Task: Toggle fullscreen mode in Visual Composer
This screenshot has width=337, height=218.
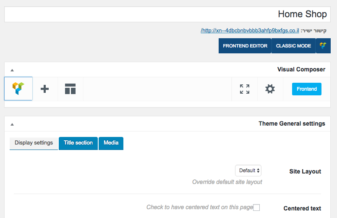Action: tap(245, 89)
